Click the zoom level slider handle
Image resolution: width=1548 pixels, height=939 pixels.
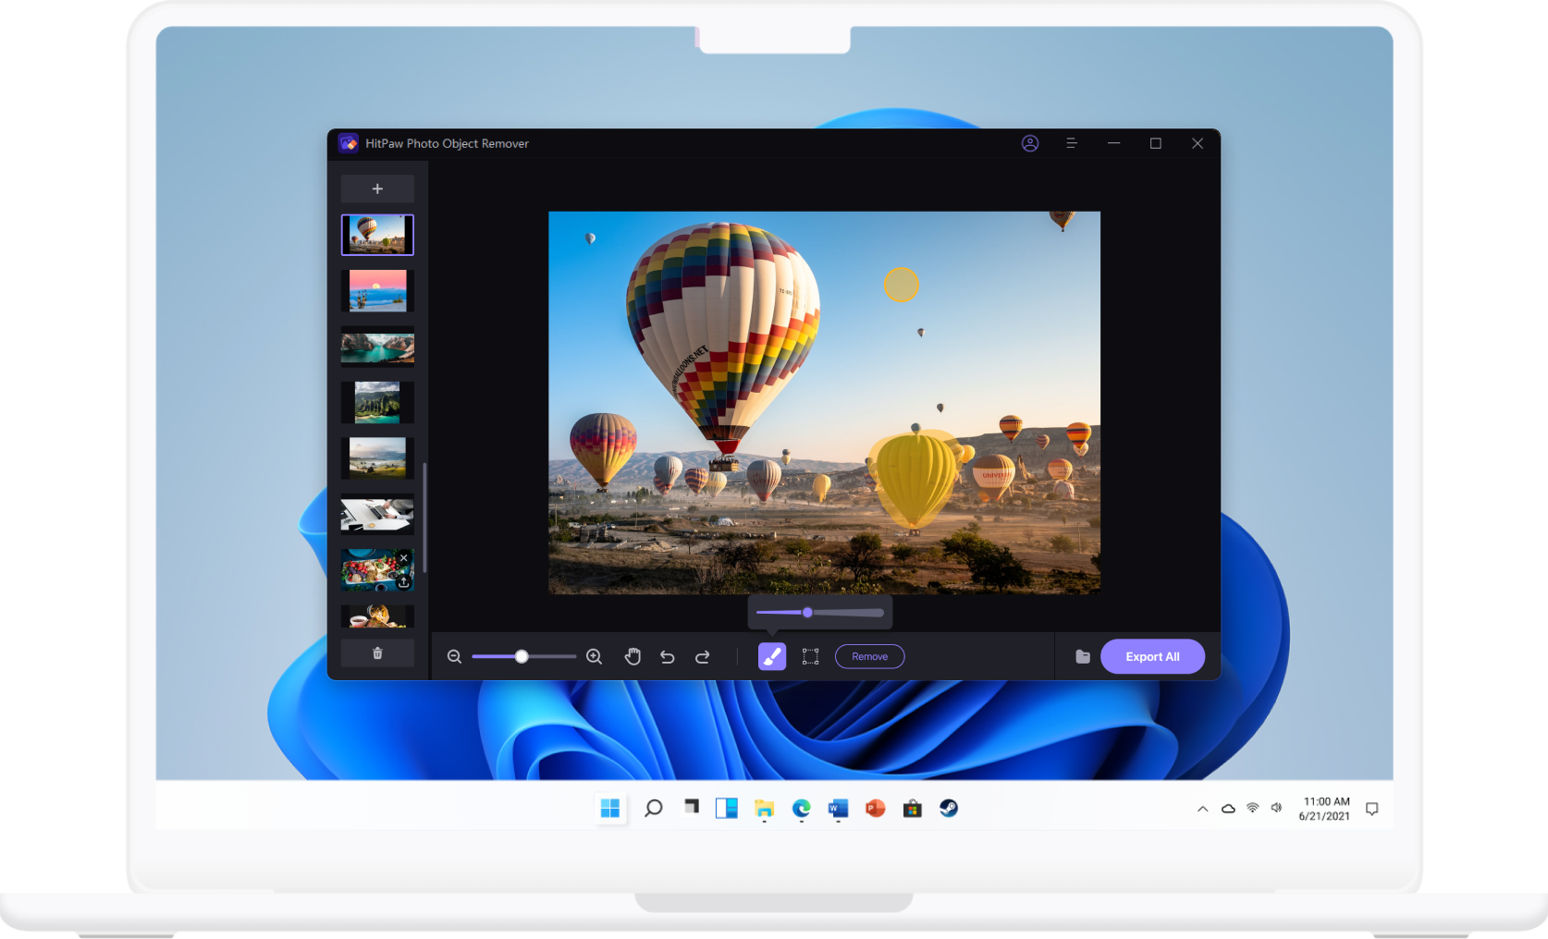[522, 656]
